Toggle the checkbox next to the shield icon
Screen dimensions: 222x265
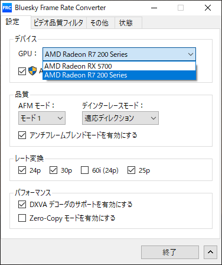tap(22, 71)
